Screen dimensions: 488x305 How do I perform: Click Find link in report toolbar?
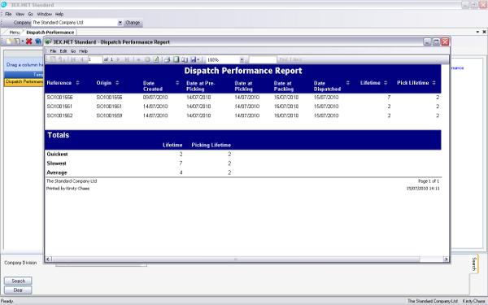coord(283,59)
